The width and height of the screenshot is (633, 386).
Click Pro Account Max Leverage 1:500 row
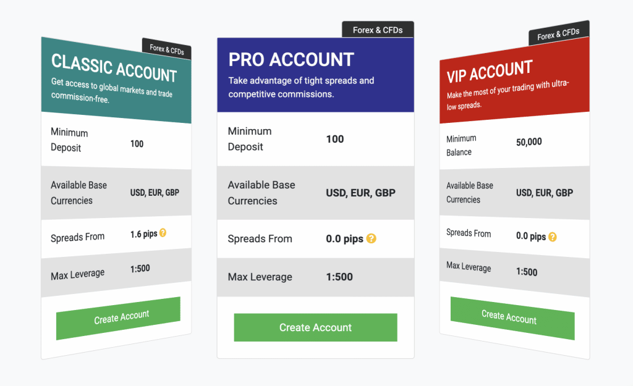tap(316, 277)
